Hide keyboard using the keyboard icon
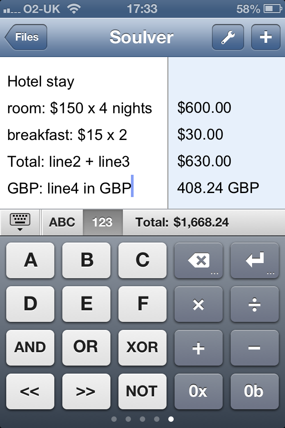The height and width of the screenshot is (428, 285). click(20, 222)
